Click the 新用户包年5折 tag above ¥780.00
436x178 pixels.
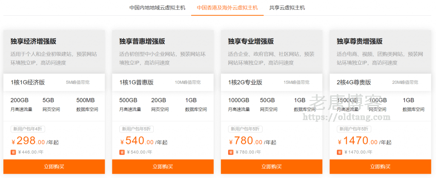pyautogui.click(x=245, y=129)
